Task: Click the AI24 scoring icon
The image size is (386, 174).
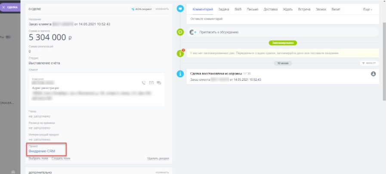Action: click(x=134, y=9)
